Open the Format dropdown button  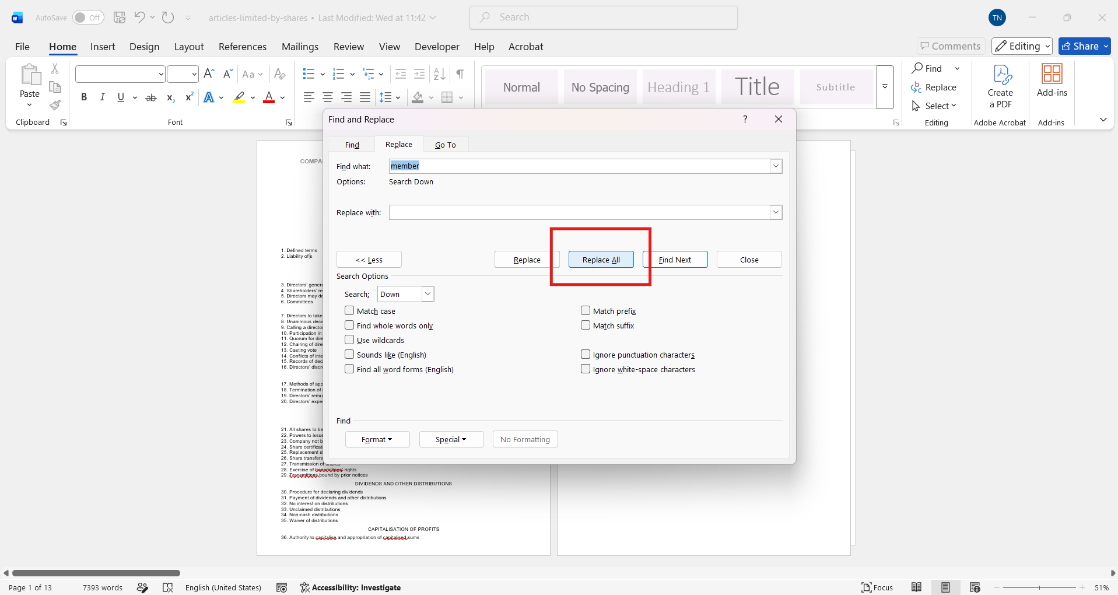click(x=377, y=439)
